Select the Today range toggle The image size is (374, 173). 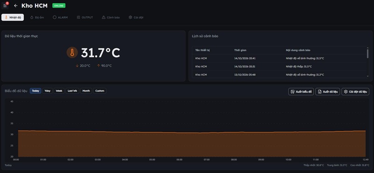coord(36,91)
